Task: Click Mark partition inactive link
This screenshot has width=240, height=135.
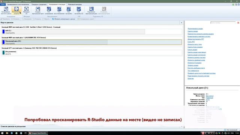Action: coord(196,52)
